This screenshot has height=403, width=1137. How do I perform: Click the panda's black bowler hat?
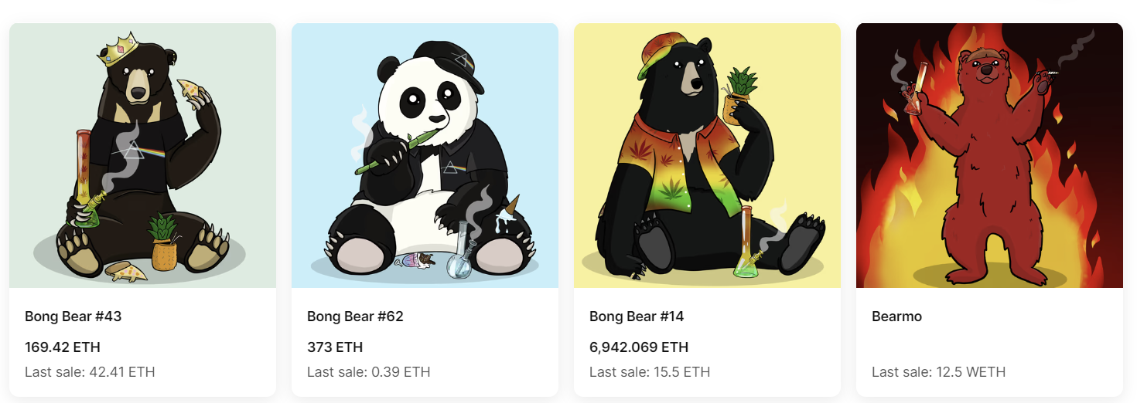tap(449, 63)
